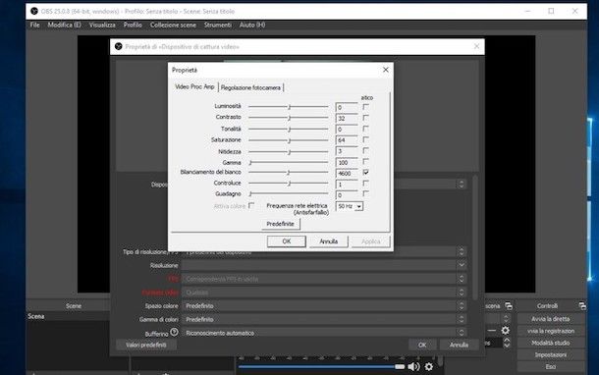The image size is (599, 375).
Task: Click Avvia la diretta button
Action: (x=551, y=319)
